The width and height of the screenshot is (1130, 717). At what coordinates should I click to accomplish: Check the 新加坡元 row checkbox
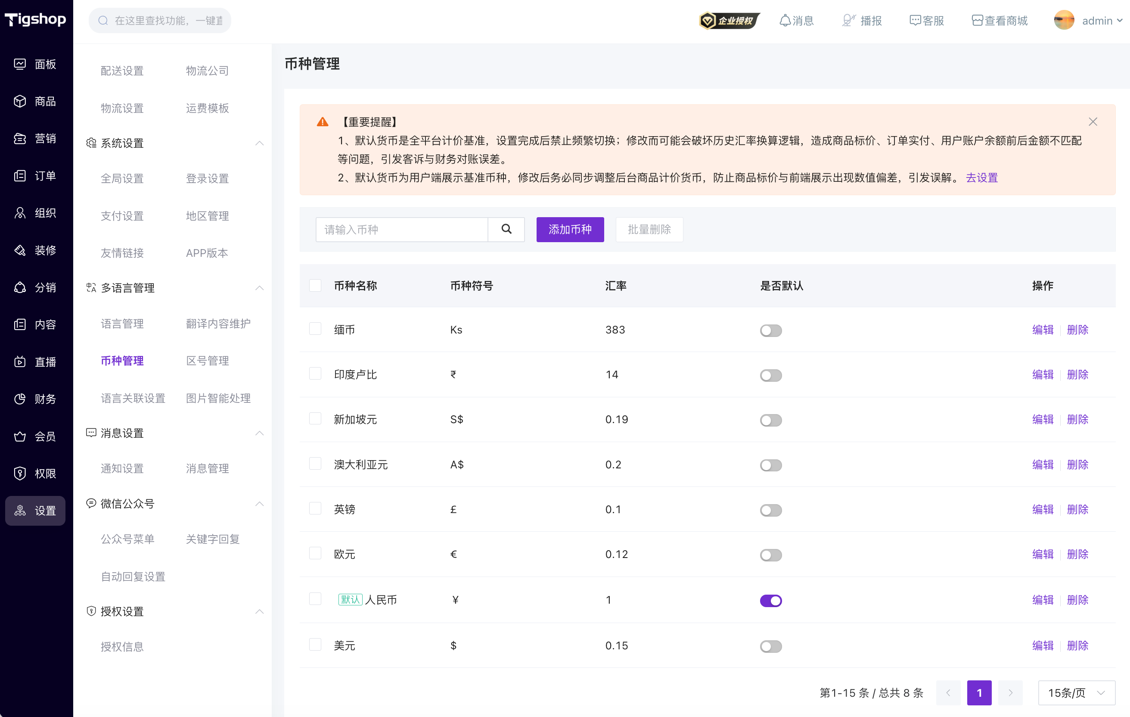click(x=315, y=419)
